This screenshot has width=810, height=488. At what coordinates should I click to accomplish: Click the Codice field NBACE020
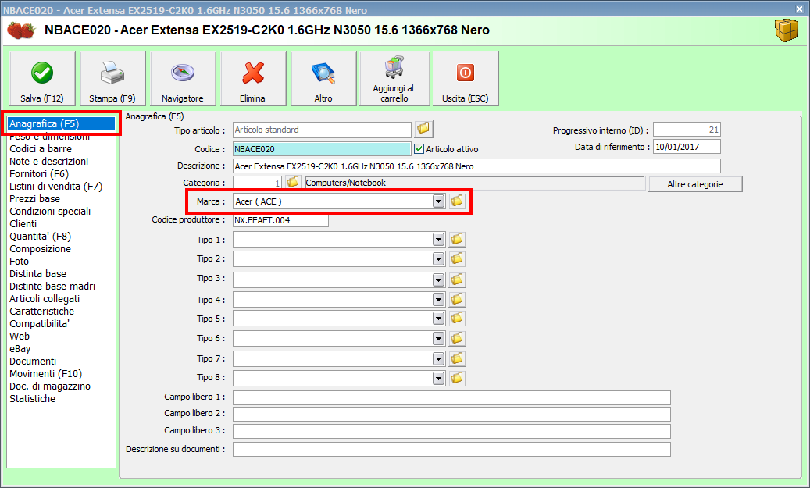pyautogui.click(x=322, y=149)
